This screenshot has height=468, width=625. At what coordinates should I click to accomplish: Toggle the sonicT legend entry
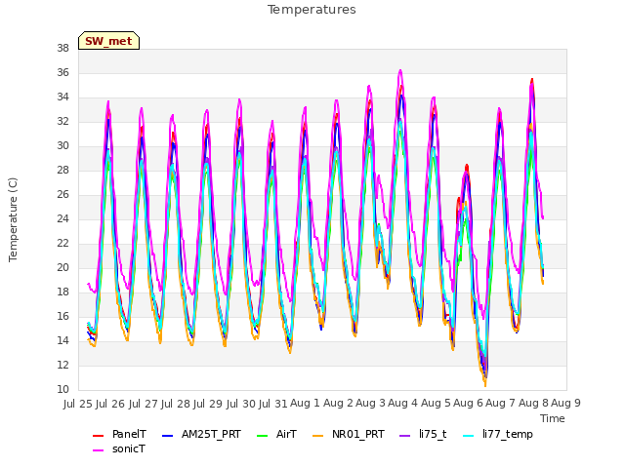point(119,448)
